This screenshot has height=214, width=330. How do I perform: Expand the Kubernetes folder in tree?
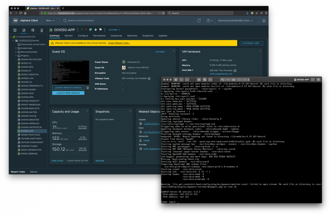pos(16,48)
